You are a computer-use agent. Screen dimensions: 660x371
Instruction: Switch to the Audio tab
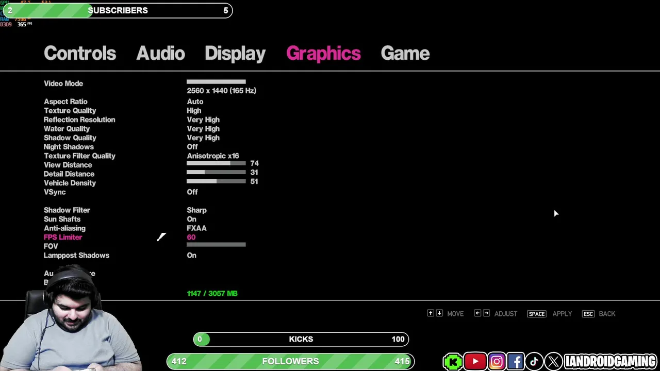(x=160, y=54)
